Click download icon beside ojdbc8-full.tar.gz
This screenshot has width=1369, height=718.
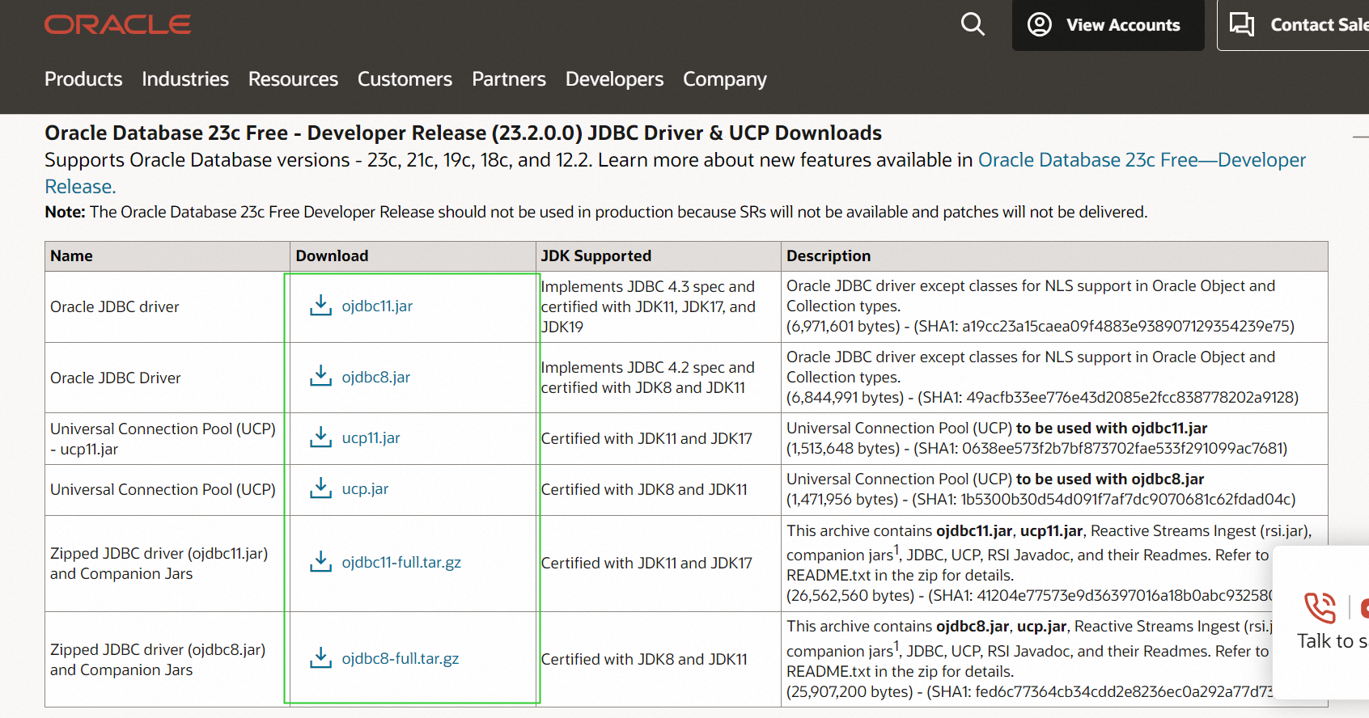tap(320, 658)
